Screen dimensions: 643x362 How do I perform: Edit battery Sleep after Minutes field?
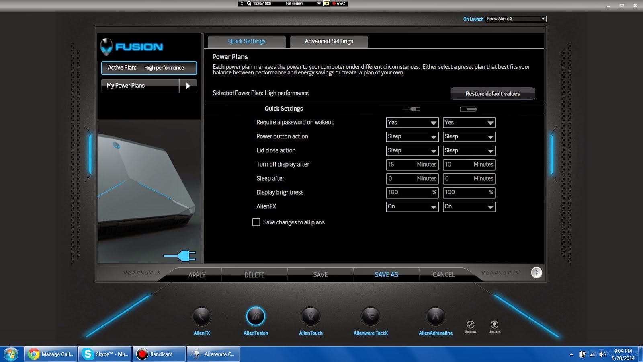coord(469,179)
